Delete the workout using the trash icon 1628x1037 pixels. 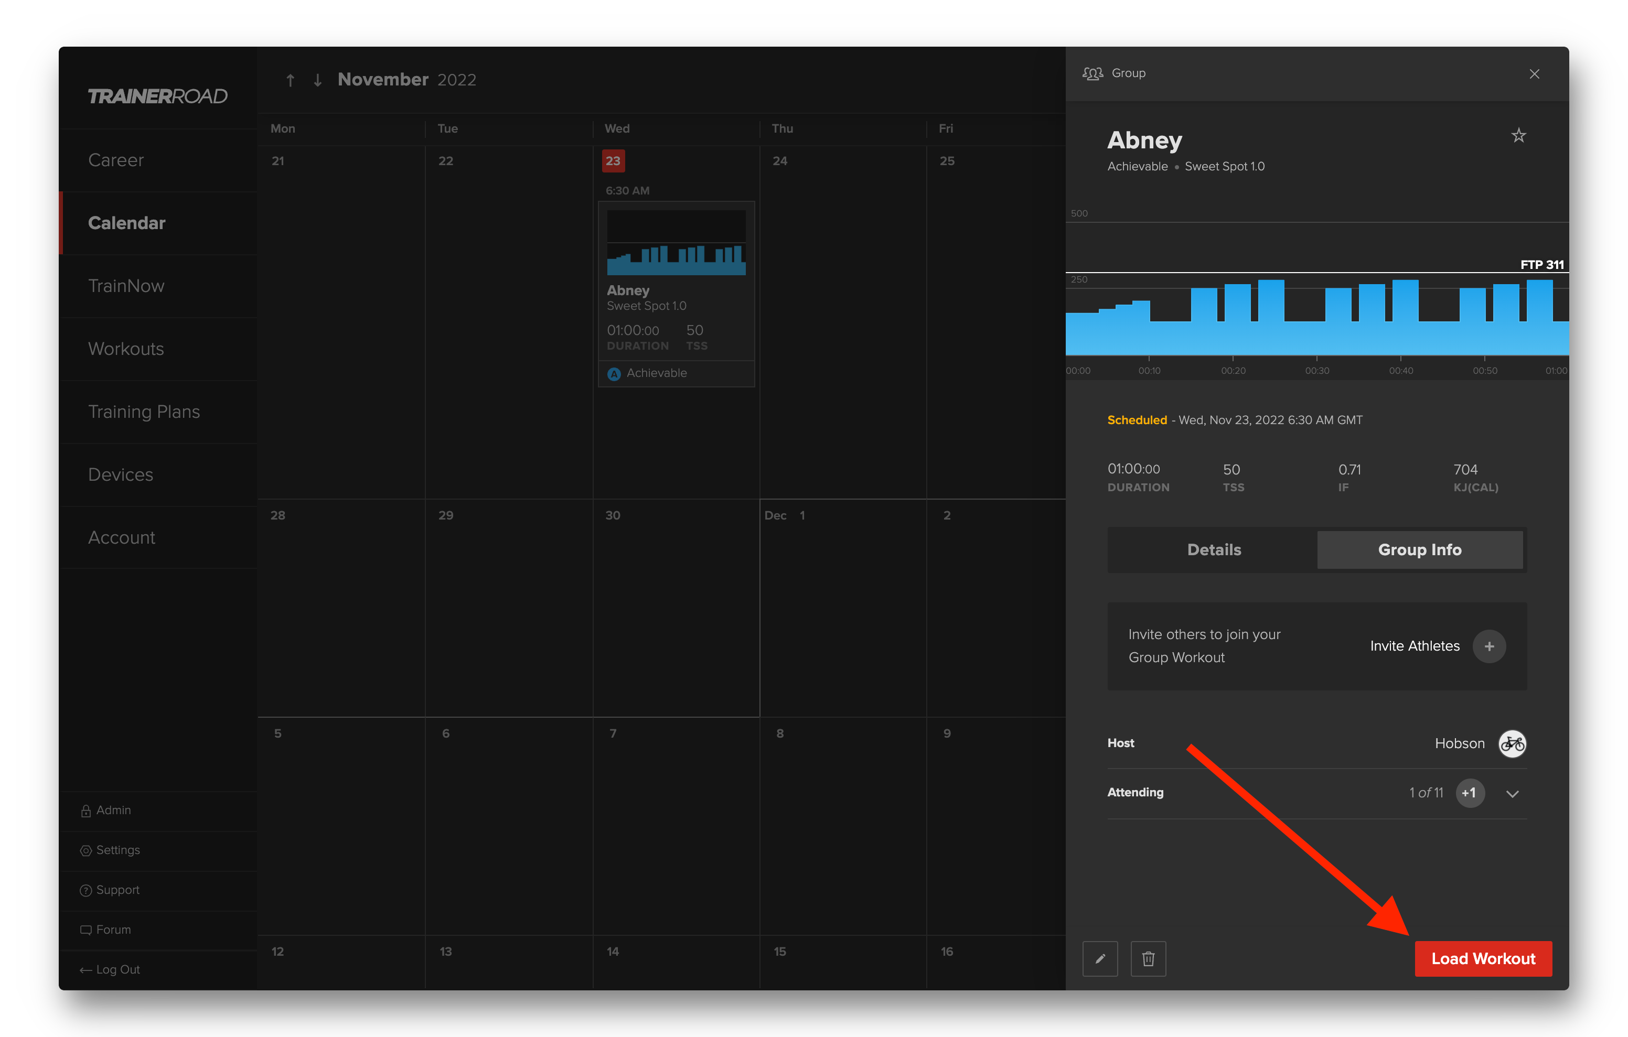click(x=1148, y=958)
